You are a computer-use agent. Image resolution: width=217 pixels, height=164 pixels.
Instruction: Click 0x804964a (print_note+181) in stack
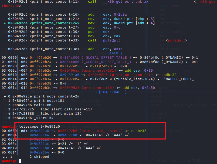pos(88,70)
